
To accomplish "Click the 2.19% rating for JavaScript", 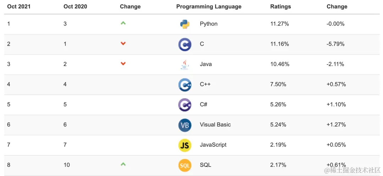I will [278, 145].
